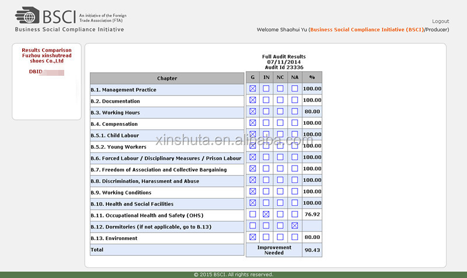Select the B.9. Working Conditions row label
The image size is (467, 278).
(x=121, y=193)
